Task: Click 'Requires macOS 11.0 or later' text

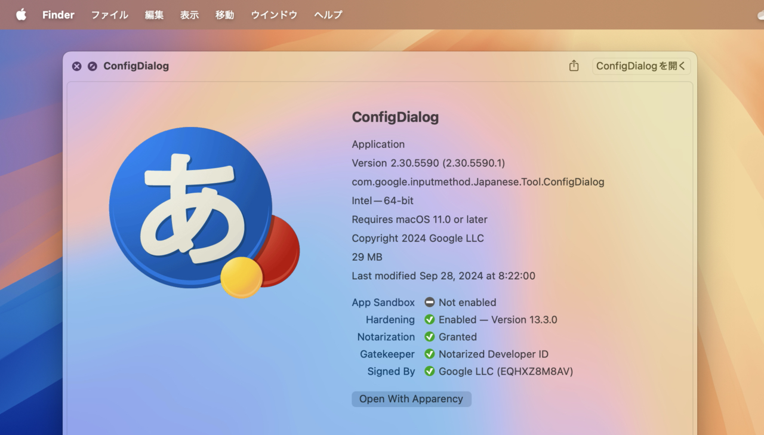Action: (420, 220)
